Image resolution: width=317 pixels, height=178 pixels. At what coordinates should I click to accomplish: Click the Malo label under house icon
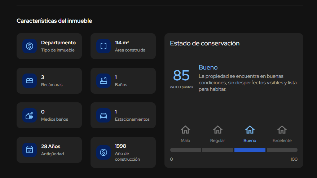[185, 141]
